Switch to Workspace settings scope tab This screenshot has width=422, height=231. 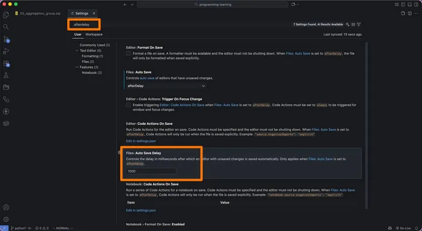click(x=94, y=34)
